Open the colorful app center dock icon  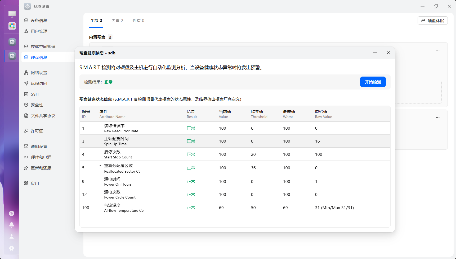coord(12,26)
